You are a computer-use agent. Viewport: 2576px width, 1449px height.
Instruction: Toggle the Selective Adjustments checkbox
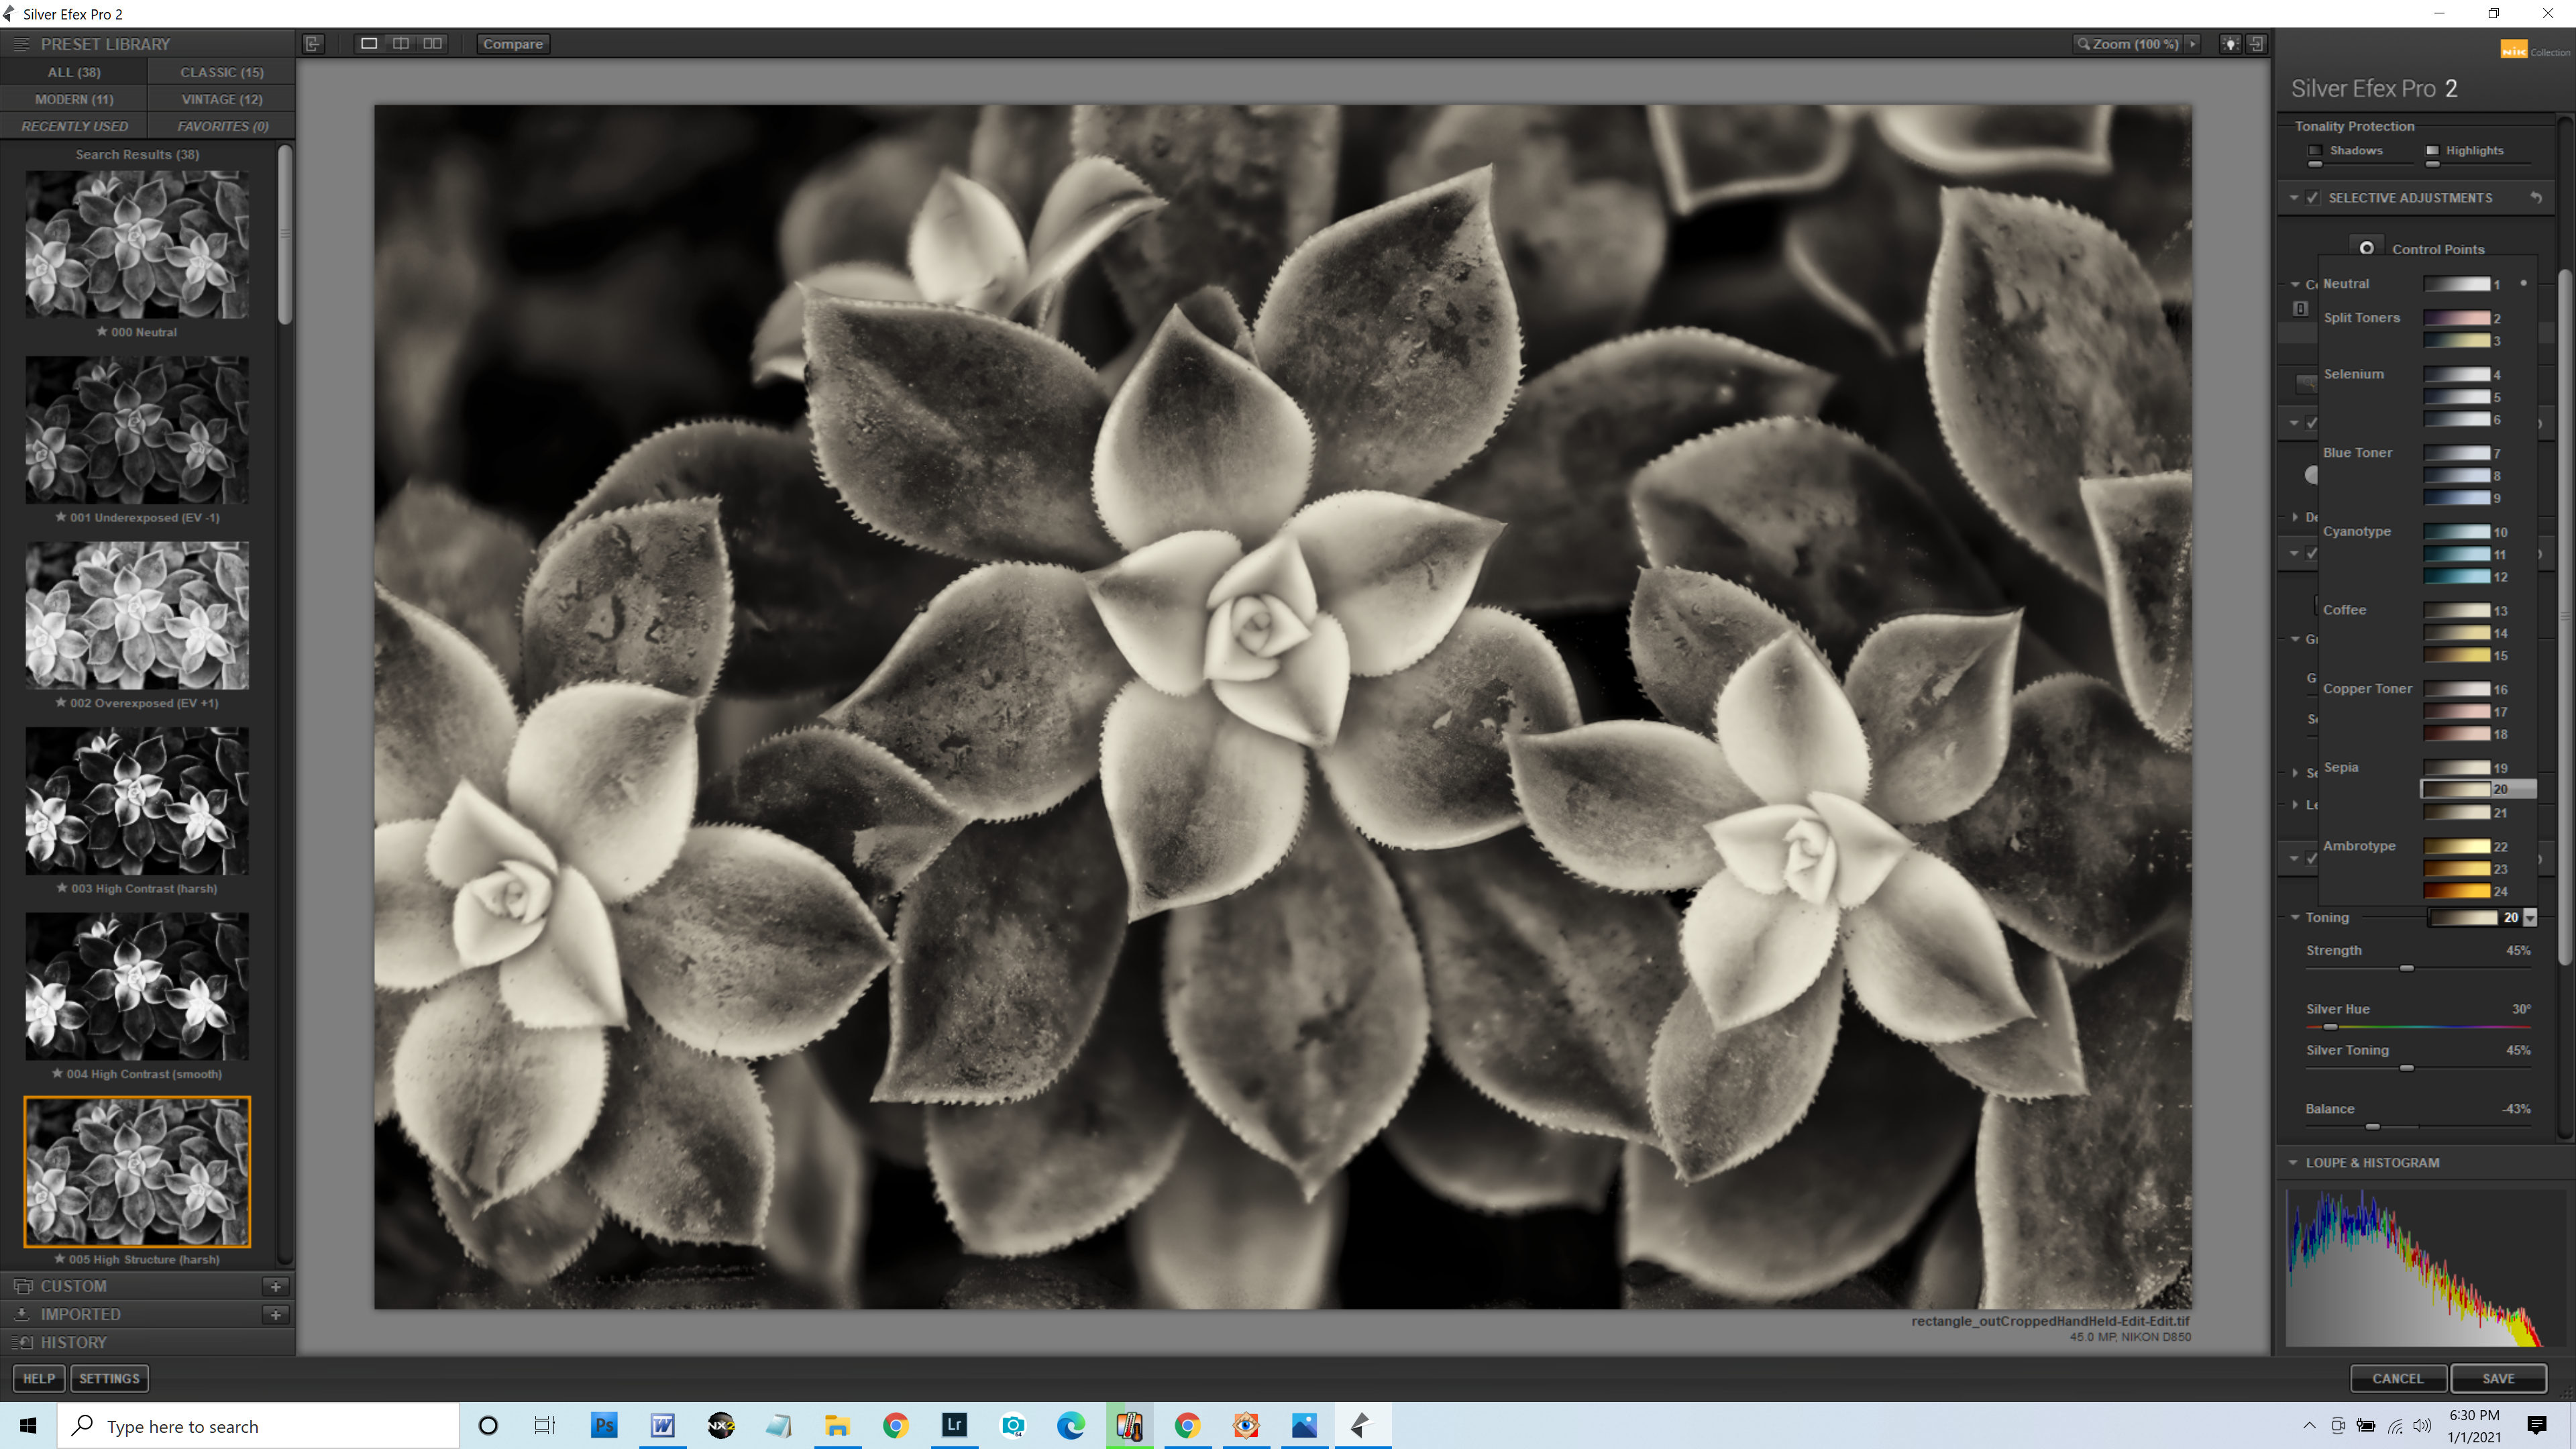pyautogui.click(x=2313, y=198)
